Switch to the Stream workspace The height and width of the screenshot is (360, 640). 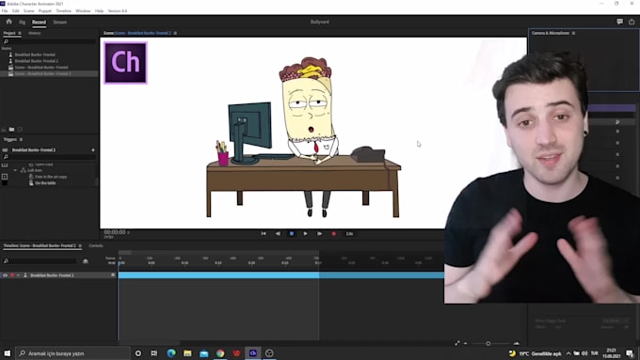click(x=60, y=22)
